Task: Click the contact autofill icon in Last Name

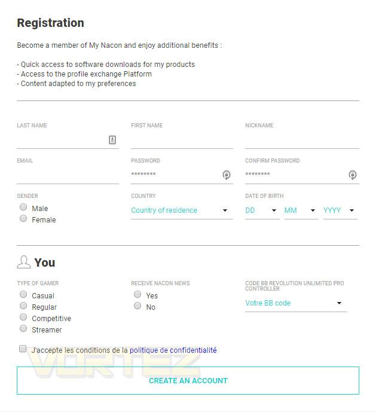Action: [112, 140]
